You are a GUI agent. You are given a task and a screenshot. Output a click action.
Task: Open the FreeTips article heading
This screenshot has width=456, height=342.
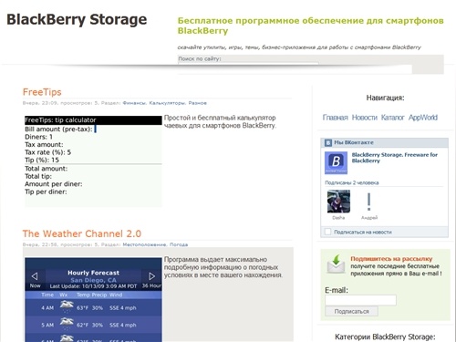(x=42, y=92)
